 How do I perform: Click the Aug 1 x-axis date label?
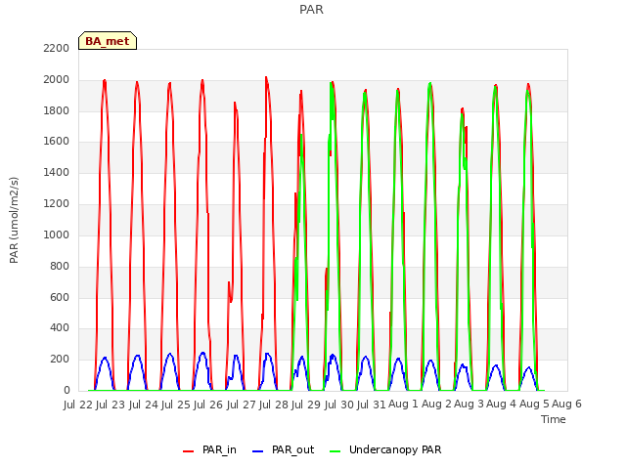[x=403, y=405]
